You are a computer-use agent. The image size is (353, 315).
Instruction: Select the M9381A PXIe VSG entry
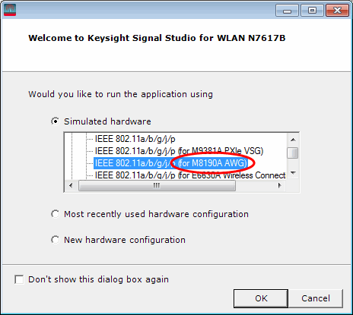click(x=179, y=151)
